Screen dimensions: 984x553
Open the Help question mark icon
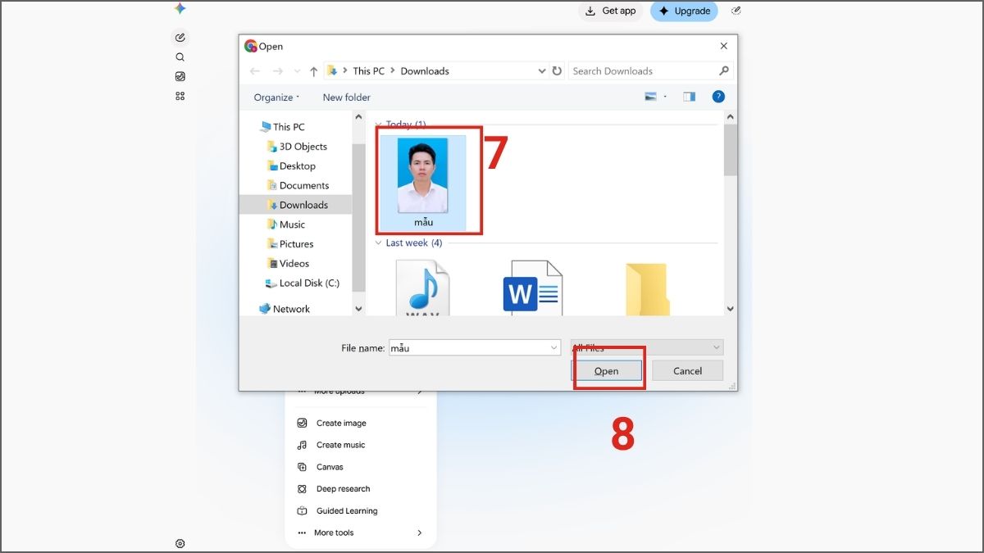(718, 97)
